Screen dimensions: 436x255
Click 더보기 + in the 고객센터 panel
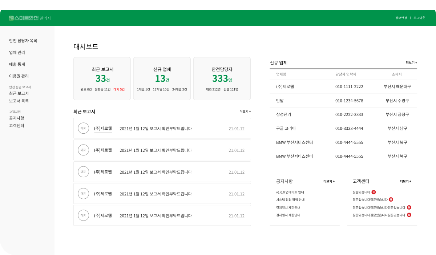click(x=405, y=181)
